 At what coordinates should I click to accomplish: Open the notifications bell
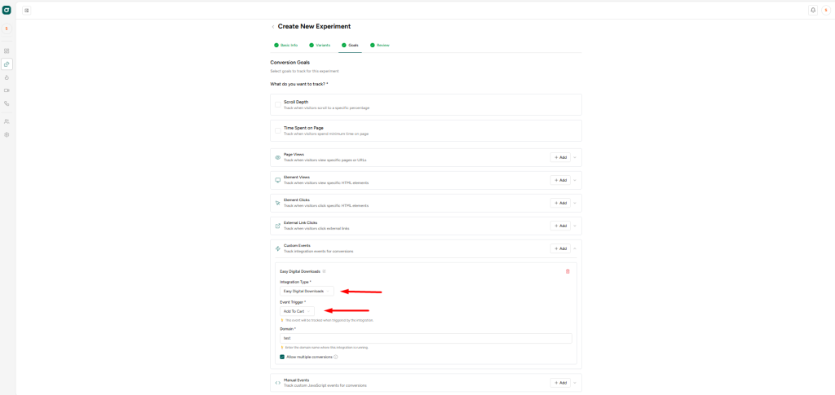point(813,10)
